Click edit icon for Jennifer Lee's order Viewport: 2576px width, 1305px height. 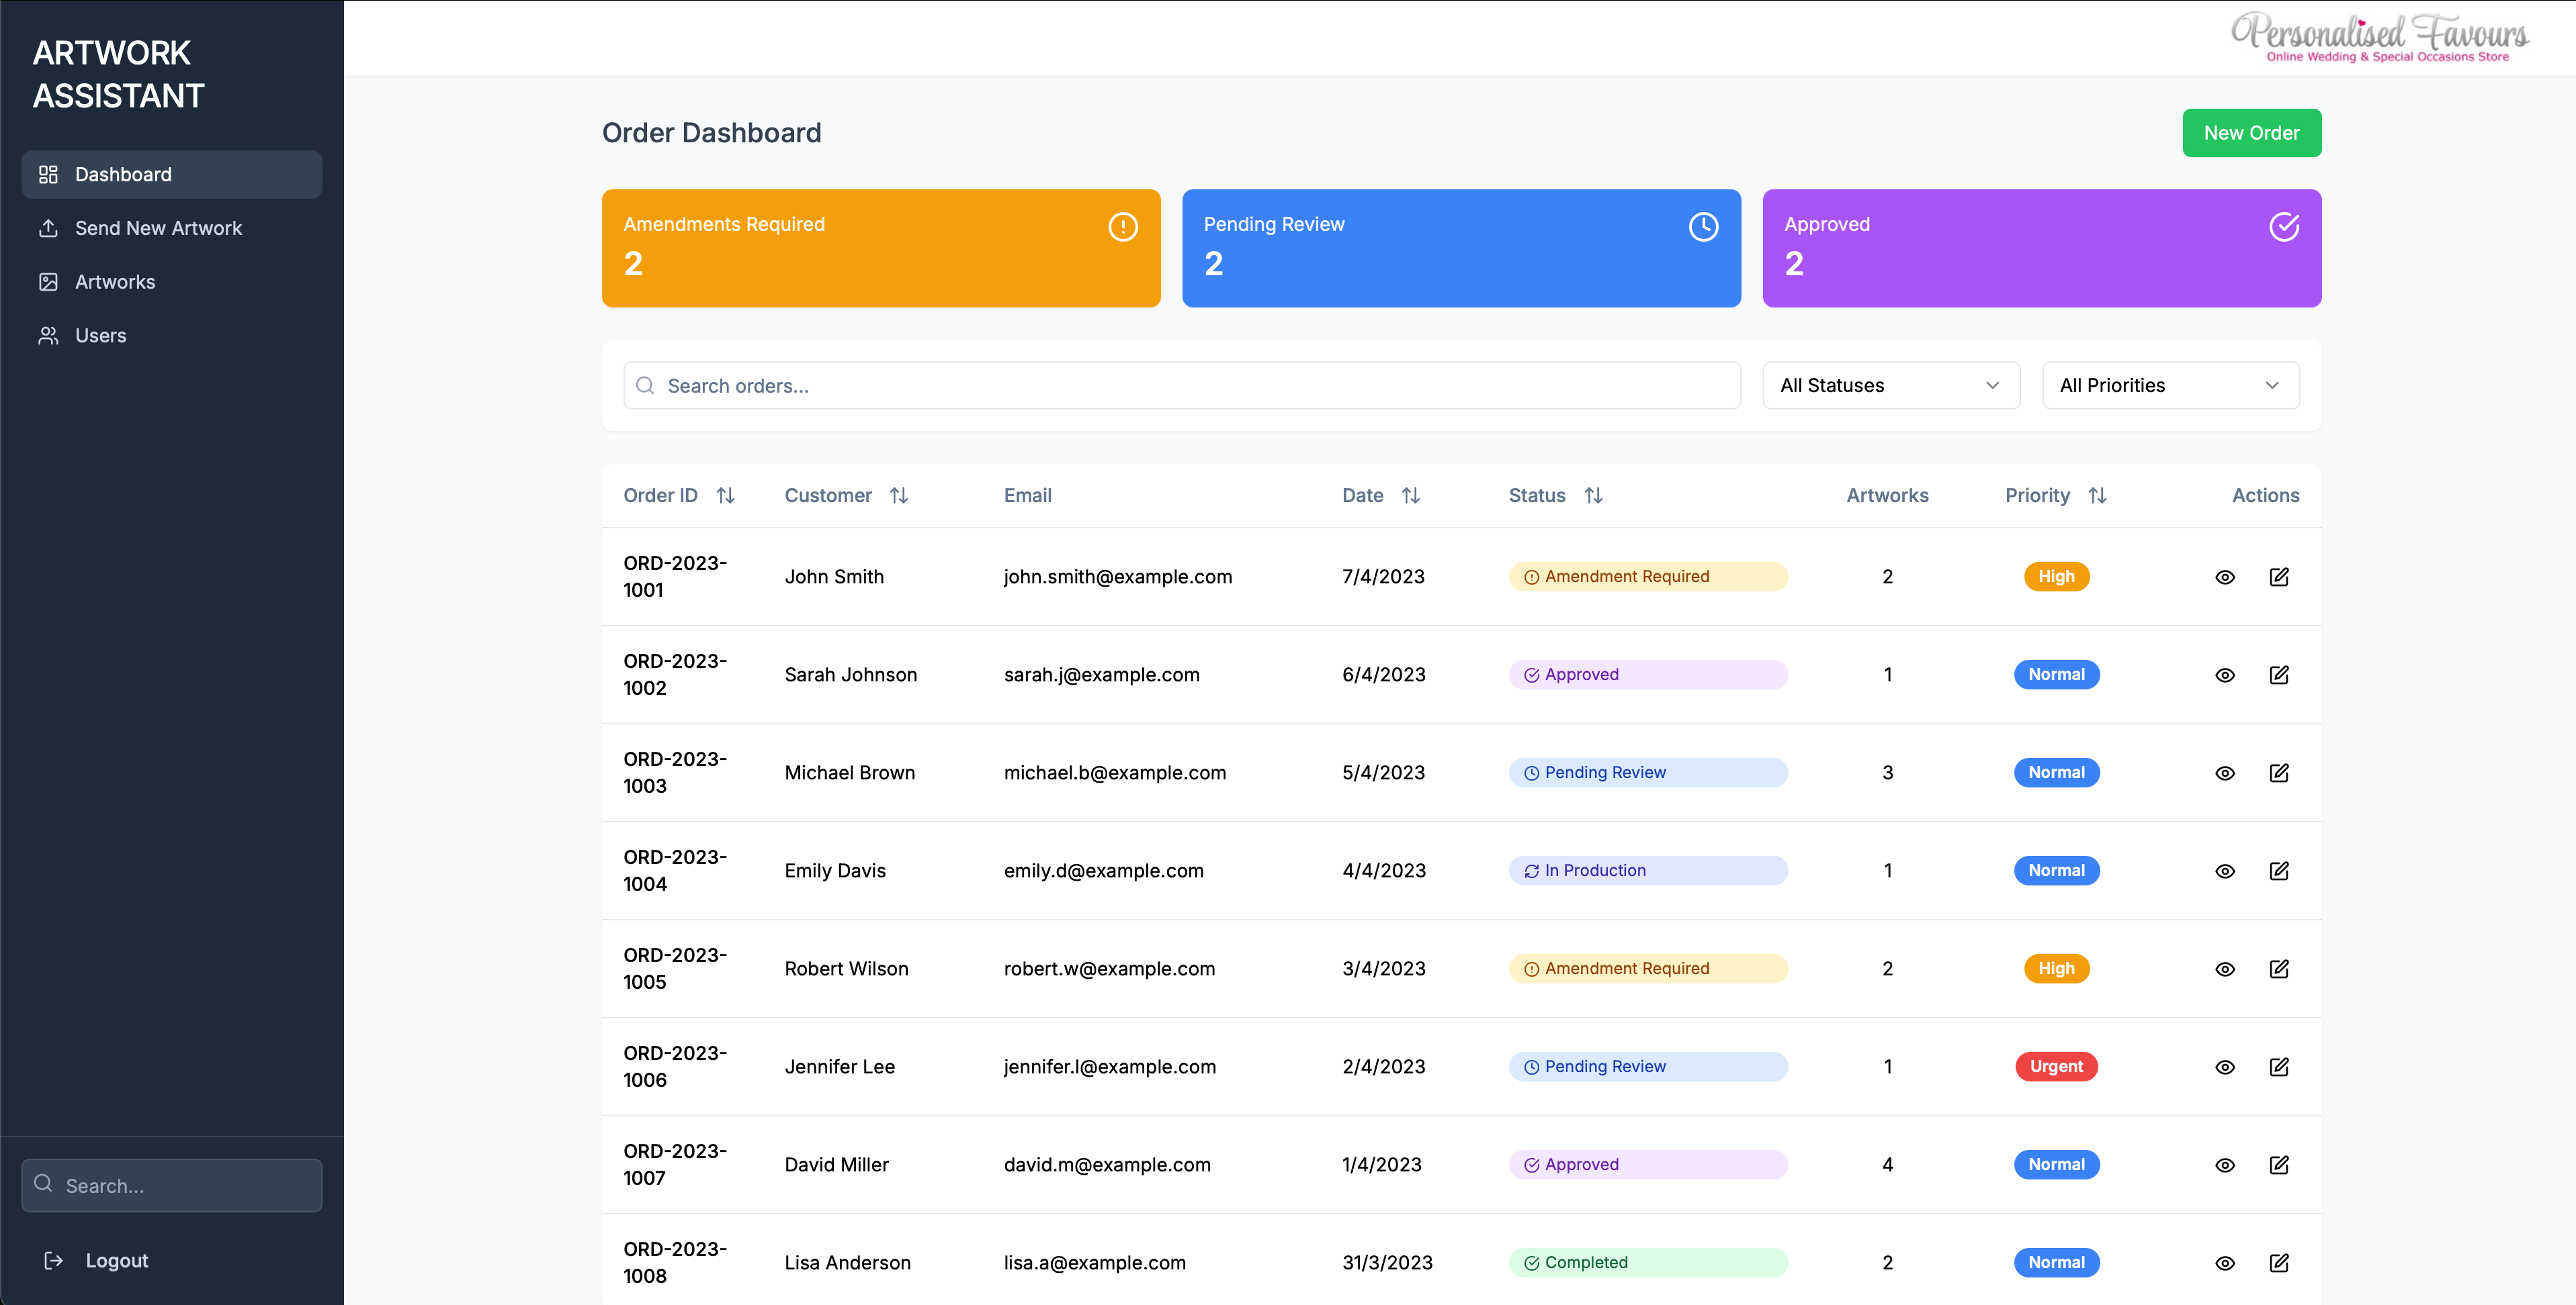coord(2278,1066)
